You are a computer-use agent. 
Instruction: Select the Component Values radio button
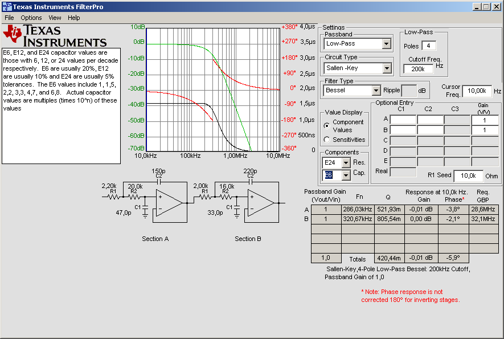pos(326,126)
